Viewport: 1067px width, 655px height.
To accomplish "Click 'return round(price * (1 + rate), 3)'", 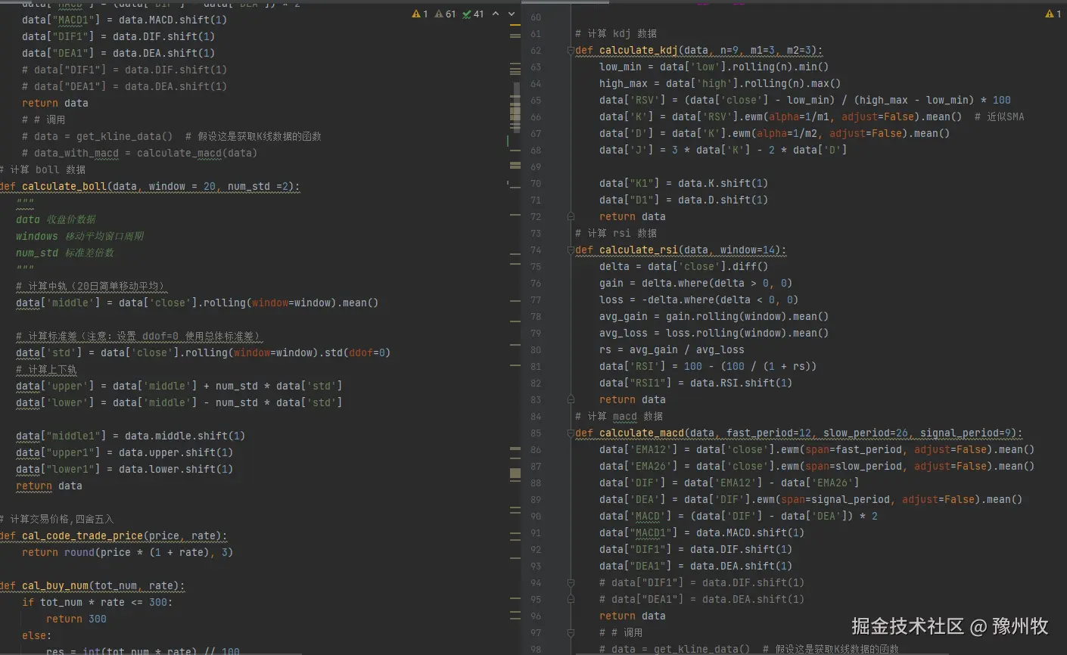I will 128,553.
